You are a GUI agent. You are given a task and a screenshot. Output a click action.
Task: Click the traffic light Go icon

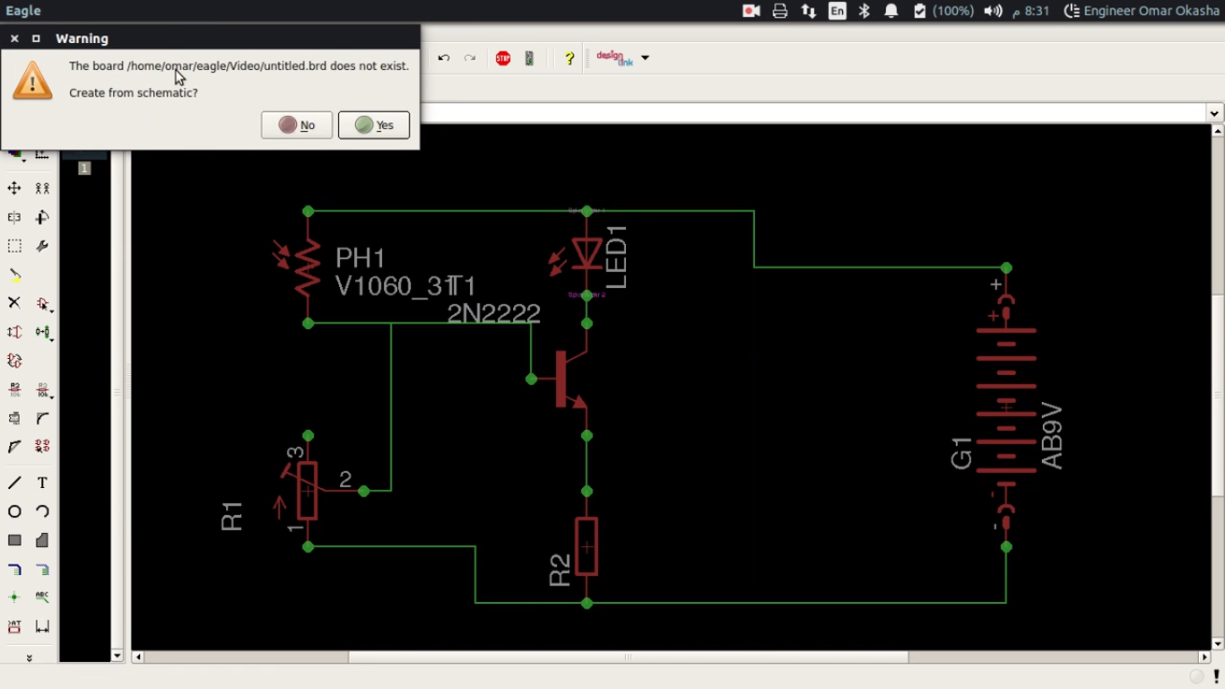coord(529,58)
